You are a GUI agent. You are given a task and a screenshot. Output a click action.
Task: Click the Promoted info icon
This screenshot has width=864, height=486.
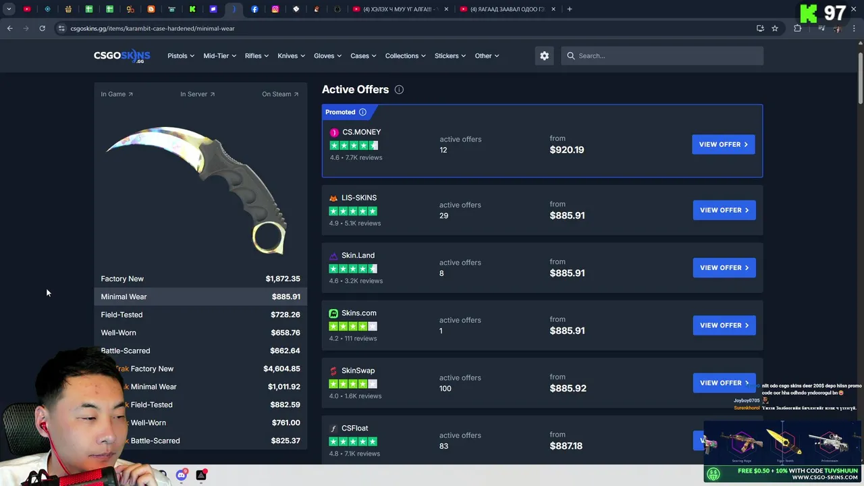(362, 112)
